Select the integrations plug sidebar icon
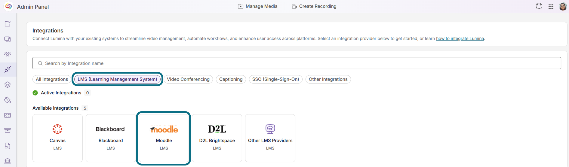This screenshot has width=569, height=167. click(8, 69)
